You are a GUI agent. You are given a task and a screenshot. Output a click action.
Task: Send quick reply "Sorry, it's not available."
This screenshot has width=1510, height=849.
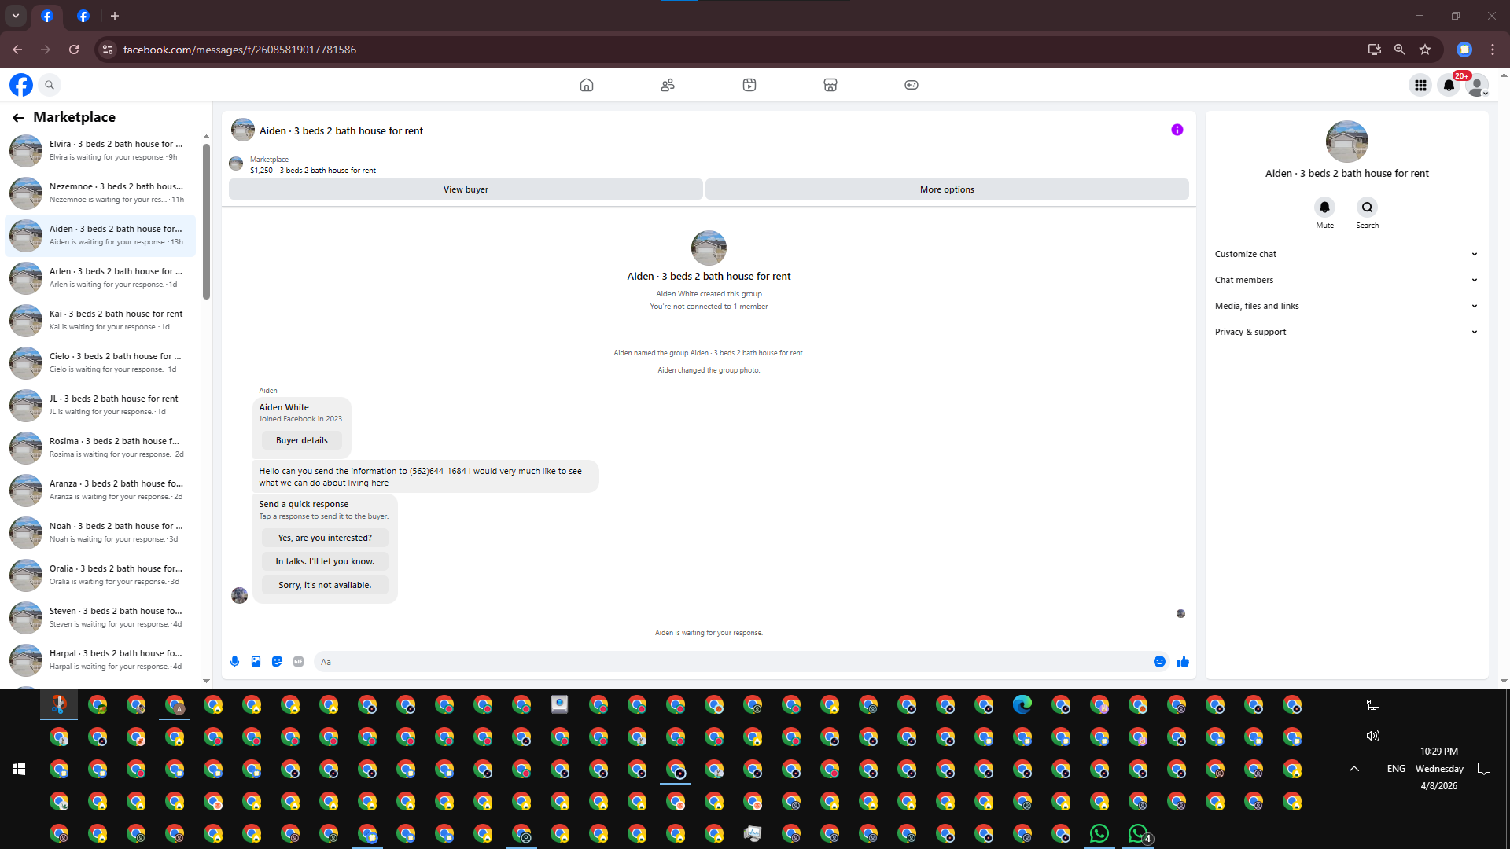click(325, 585)
